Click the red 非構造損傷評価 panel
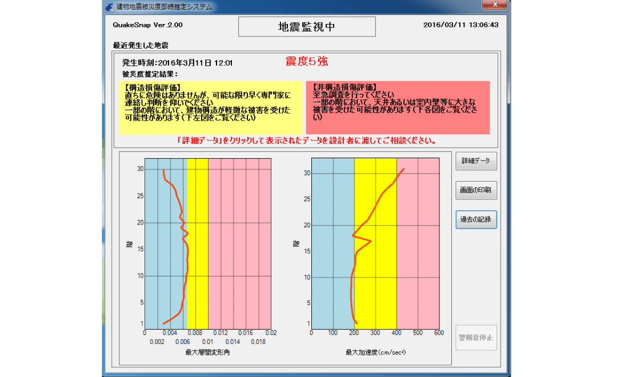This screenshot has height=377, width=617. (x=398, y=107)
